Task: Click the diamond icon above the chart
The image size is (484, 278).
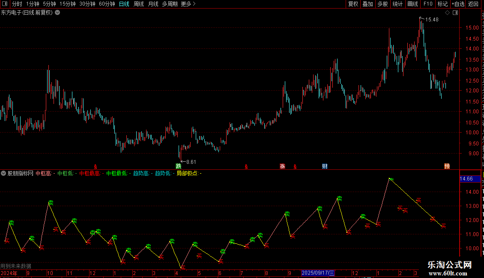Action: point(447,13)
